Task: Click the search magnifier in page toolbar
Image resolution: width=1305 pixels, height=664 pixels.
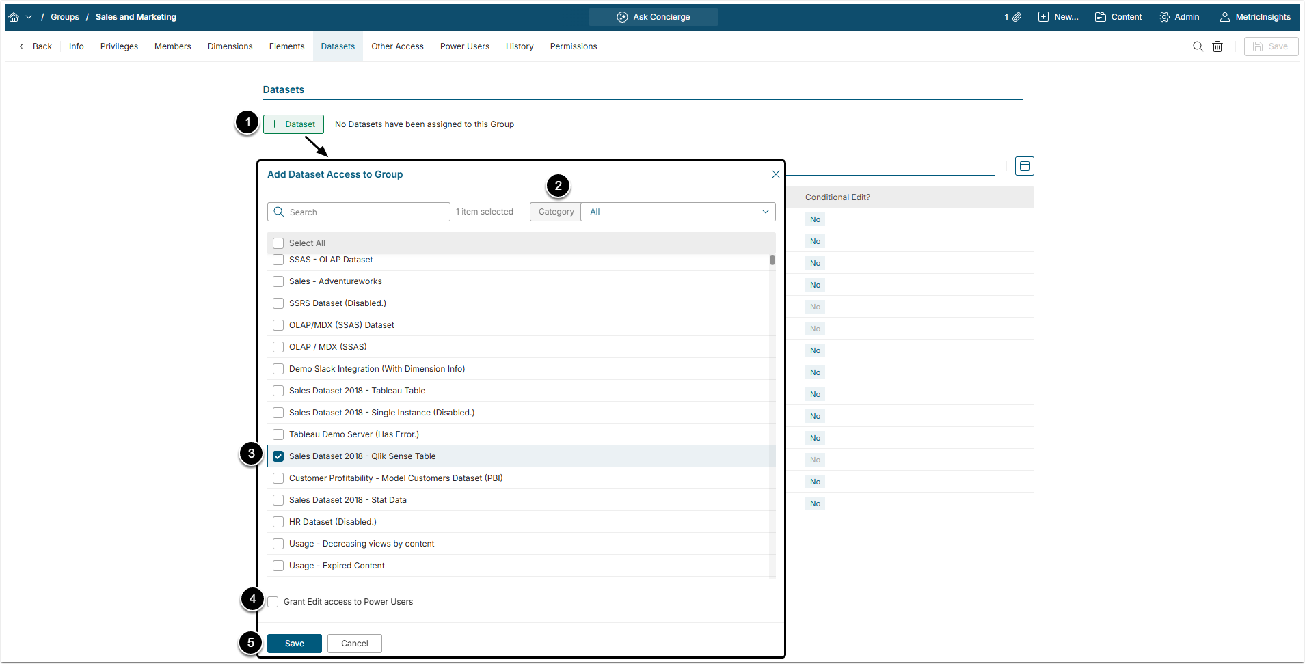Action: click(x=1198, y=46)
